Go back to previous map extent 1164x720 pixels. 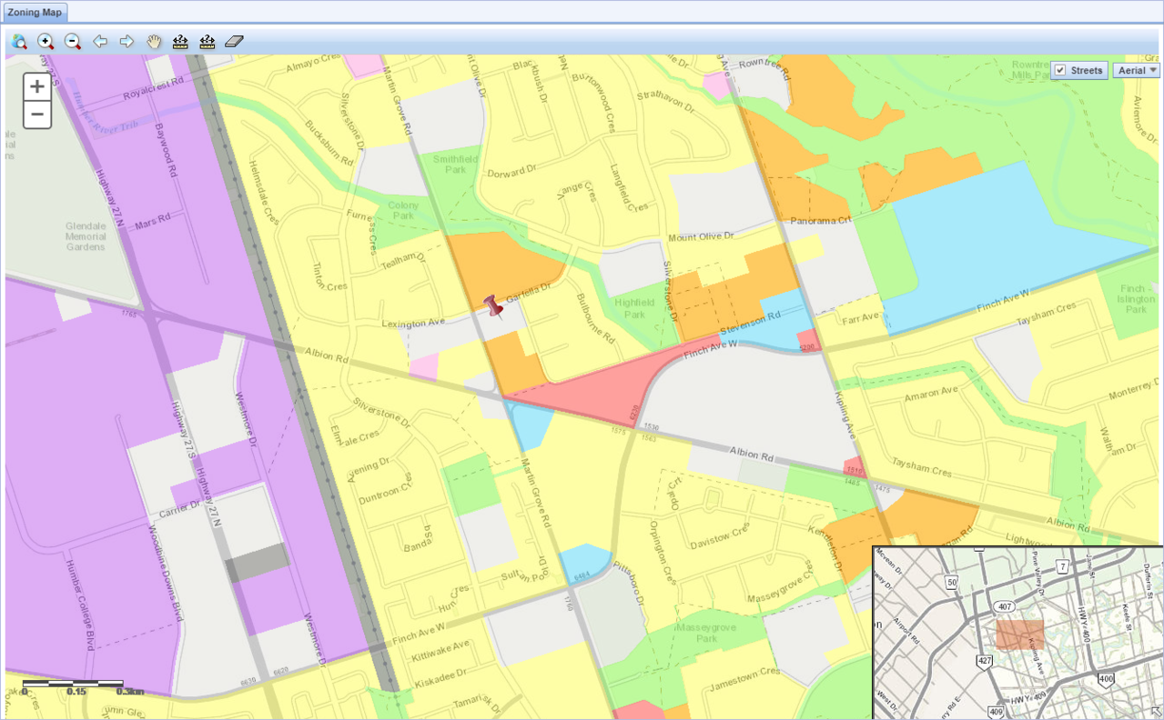(100, 42)
